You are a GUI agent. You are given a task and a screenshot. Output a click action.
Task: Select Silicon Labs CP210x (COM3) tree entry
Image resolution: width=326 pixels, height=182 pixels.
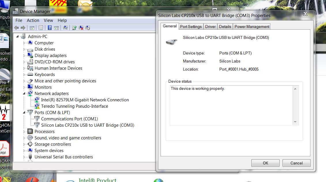(x=88, y=125)
